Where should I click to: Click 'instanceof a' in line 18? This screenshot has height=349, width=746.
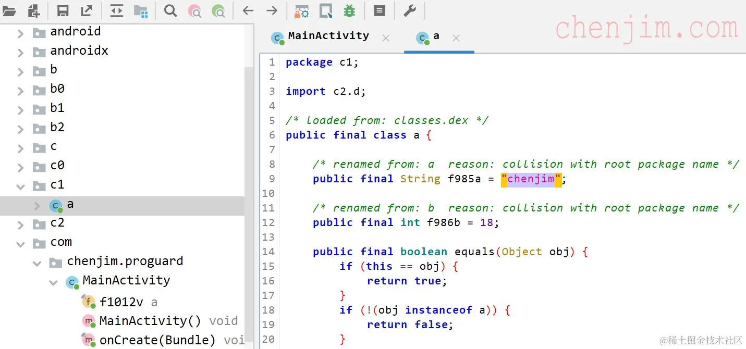(445, 310)
